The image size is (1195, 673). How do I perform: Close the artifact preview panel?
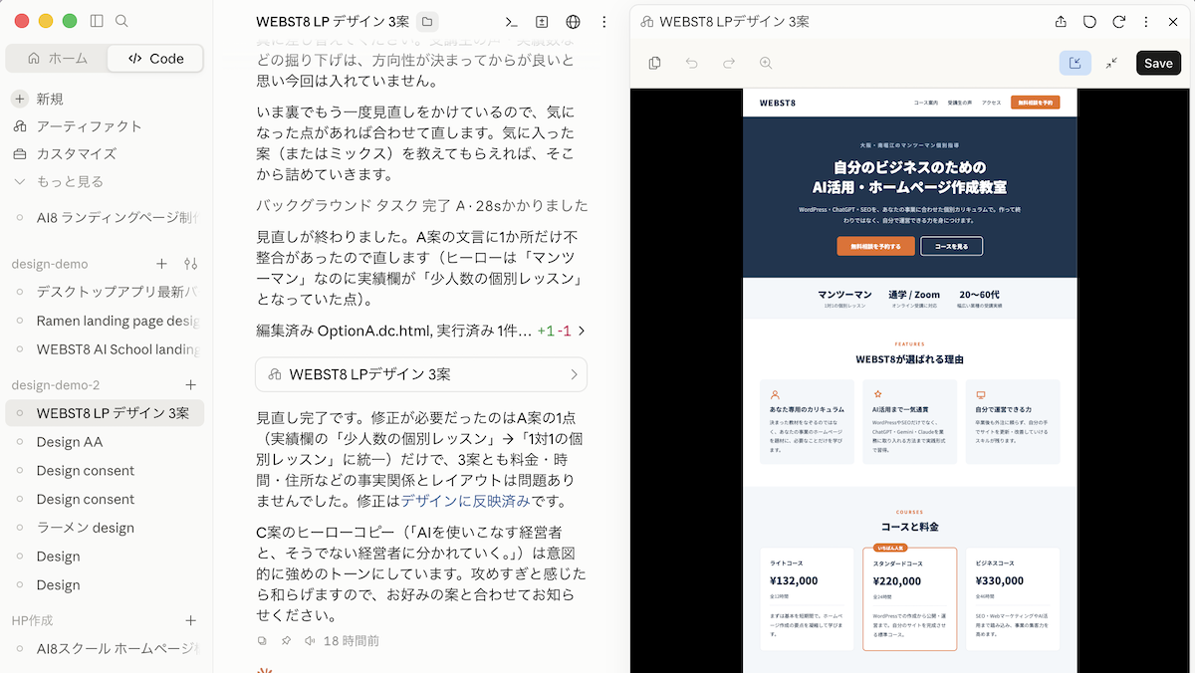coord(1173,21)
